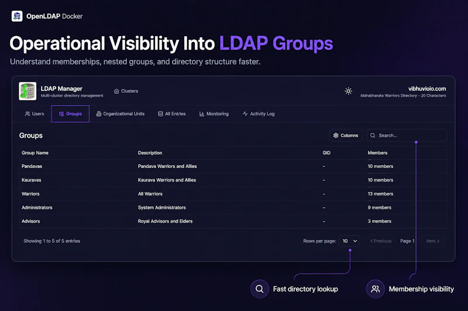Open the Users tab
The height and width of the screenshot is (311, 468).
[35, 114]
